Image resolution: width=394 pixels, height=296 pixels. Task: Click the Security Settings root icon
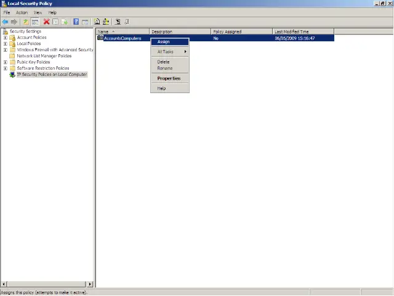point(6,31)
